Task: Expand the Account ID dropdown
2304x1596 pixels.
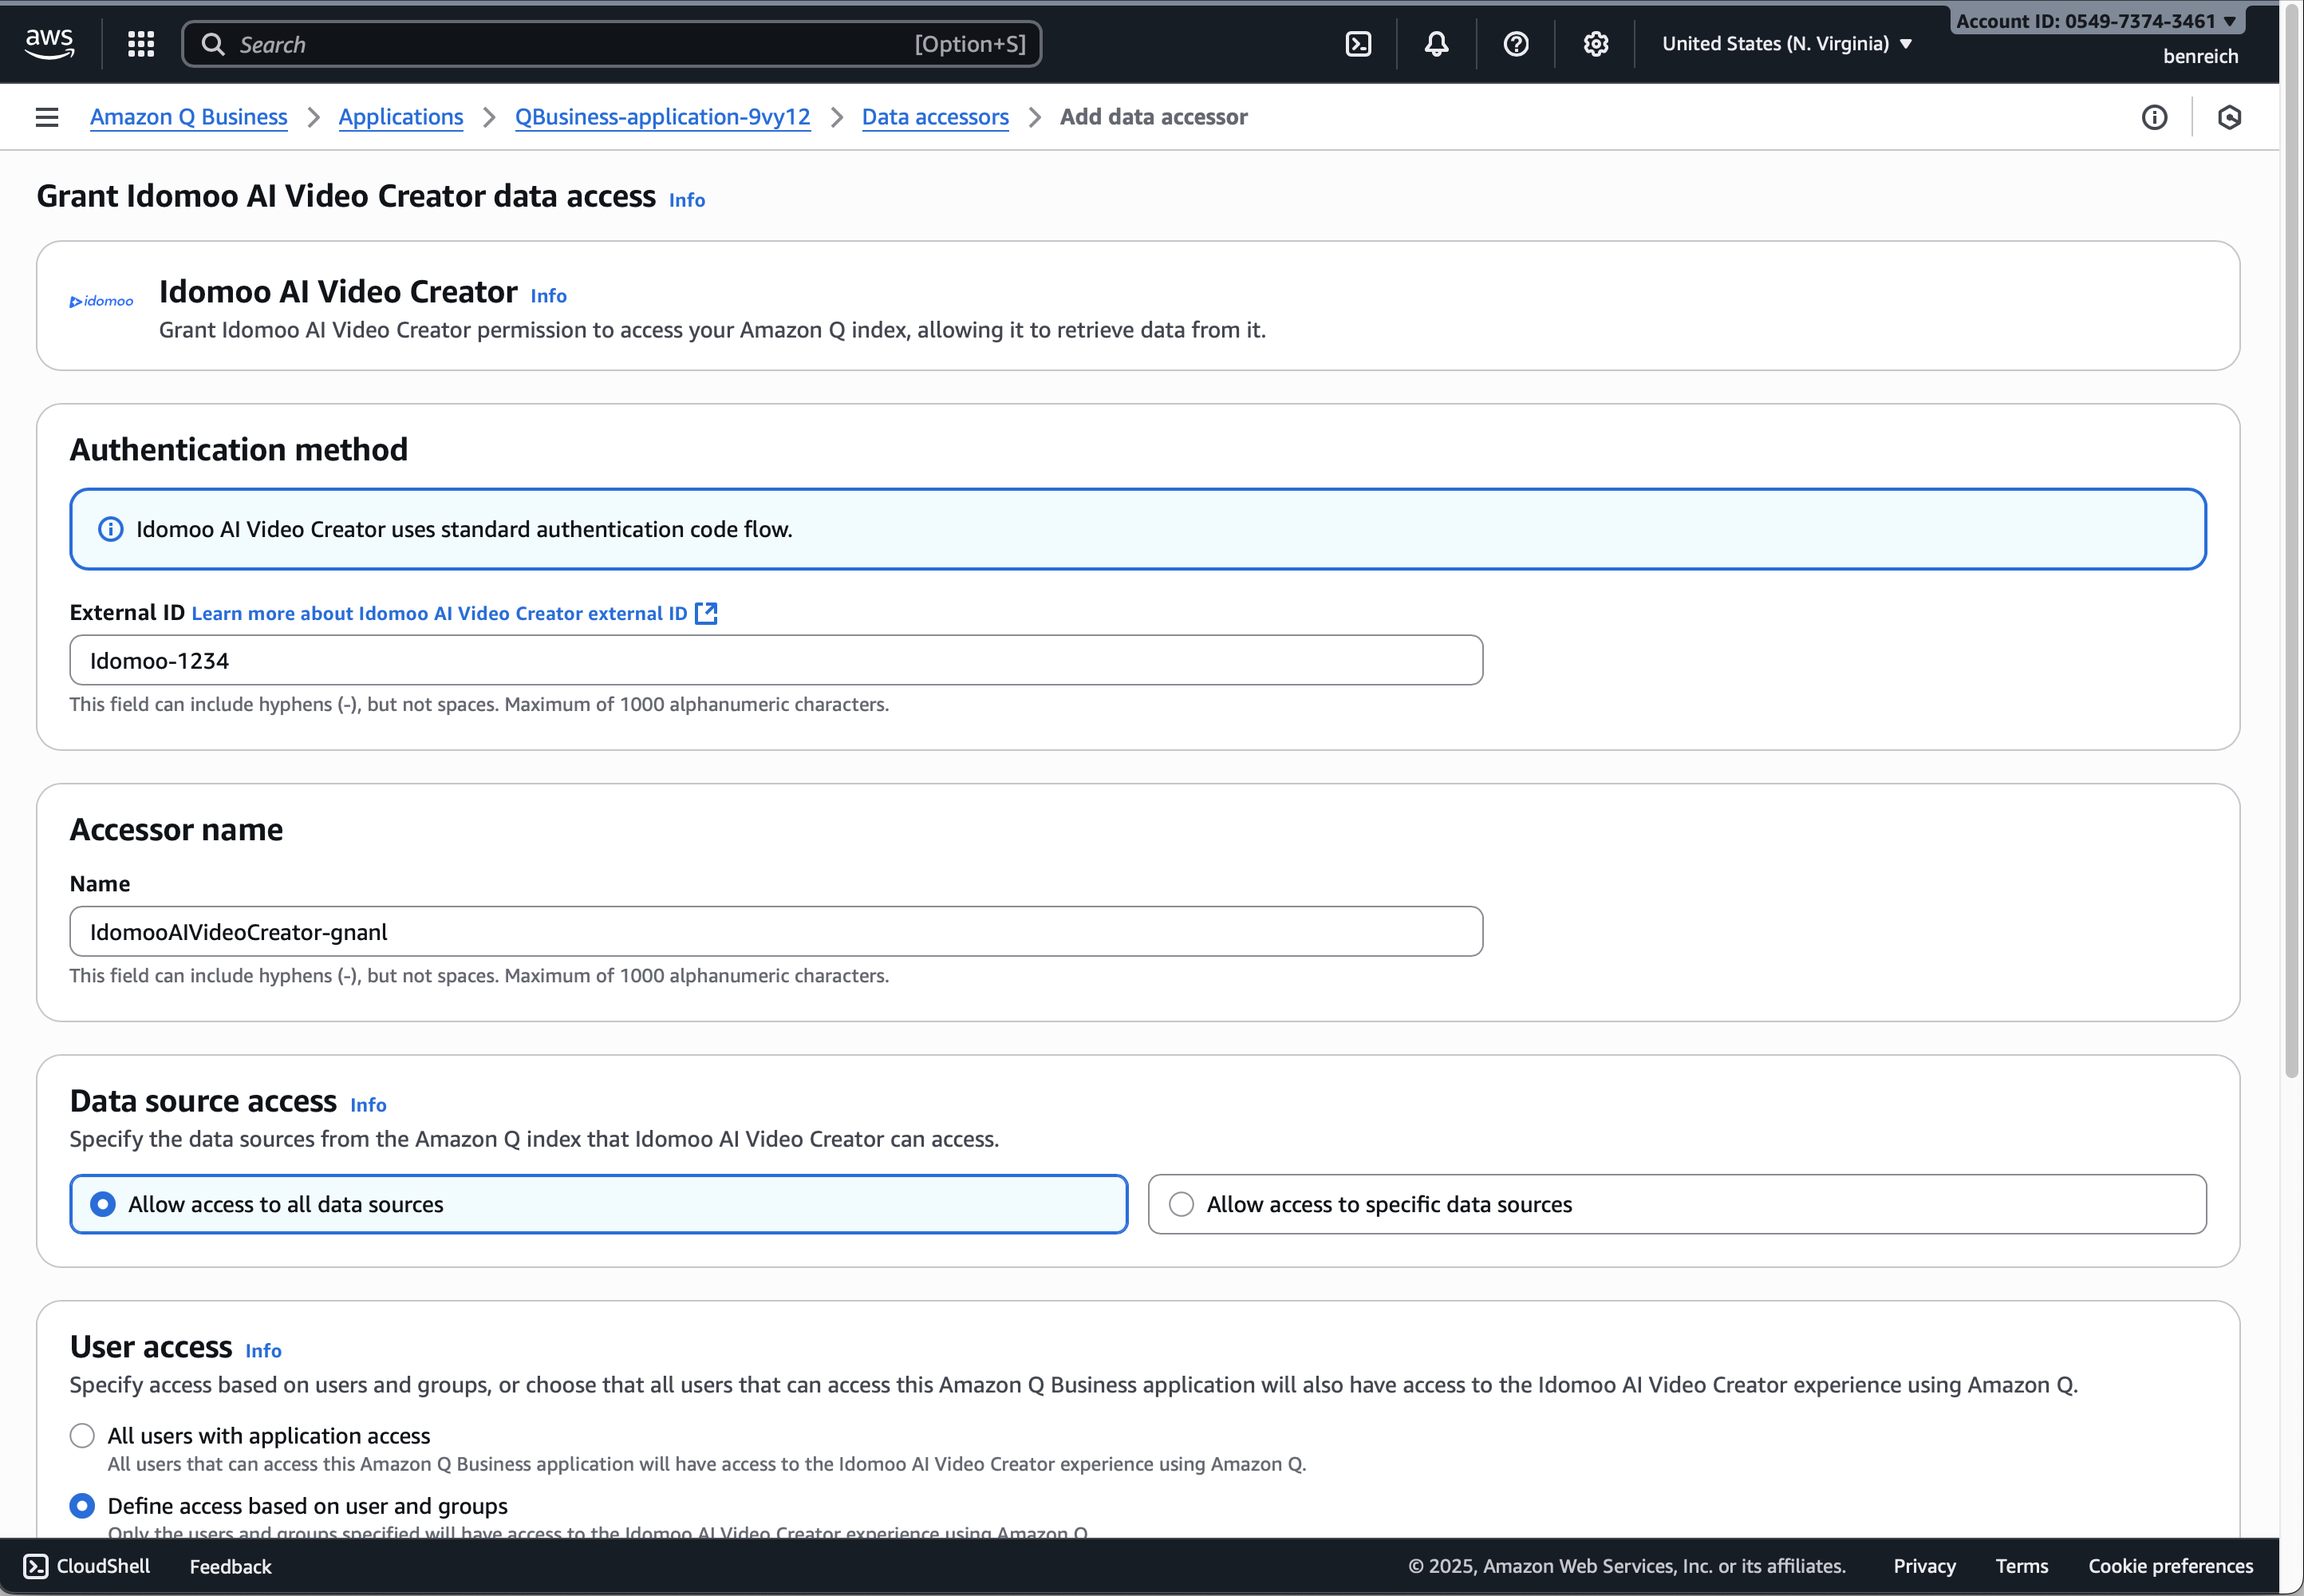Action: point(2095,21)
